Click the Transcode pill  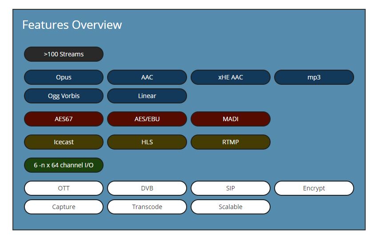pos(147,207)
